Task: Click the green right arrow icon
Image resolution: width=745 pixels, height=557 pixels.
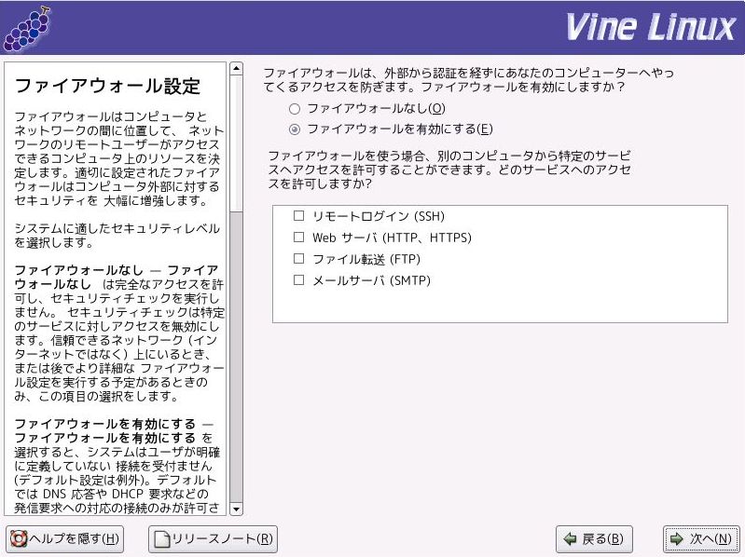Action: pyautogui.click(x=677, y=539)
